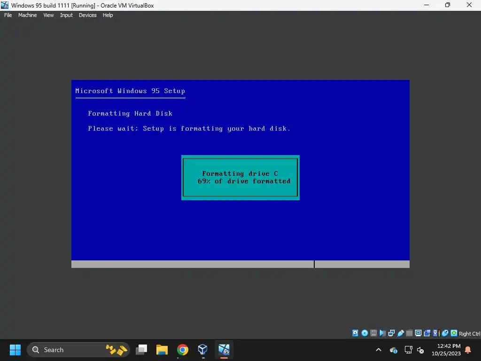
Task: Click the CPU virtualization status icon
Action: tap(436, 333)
